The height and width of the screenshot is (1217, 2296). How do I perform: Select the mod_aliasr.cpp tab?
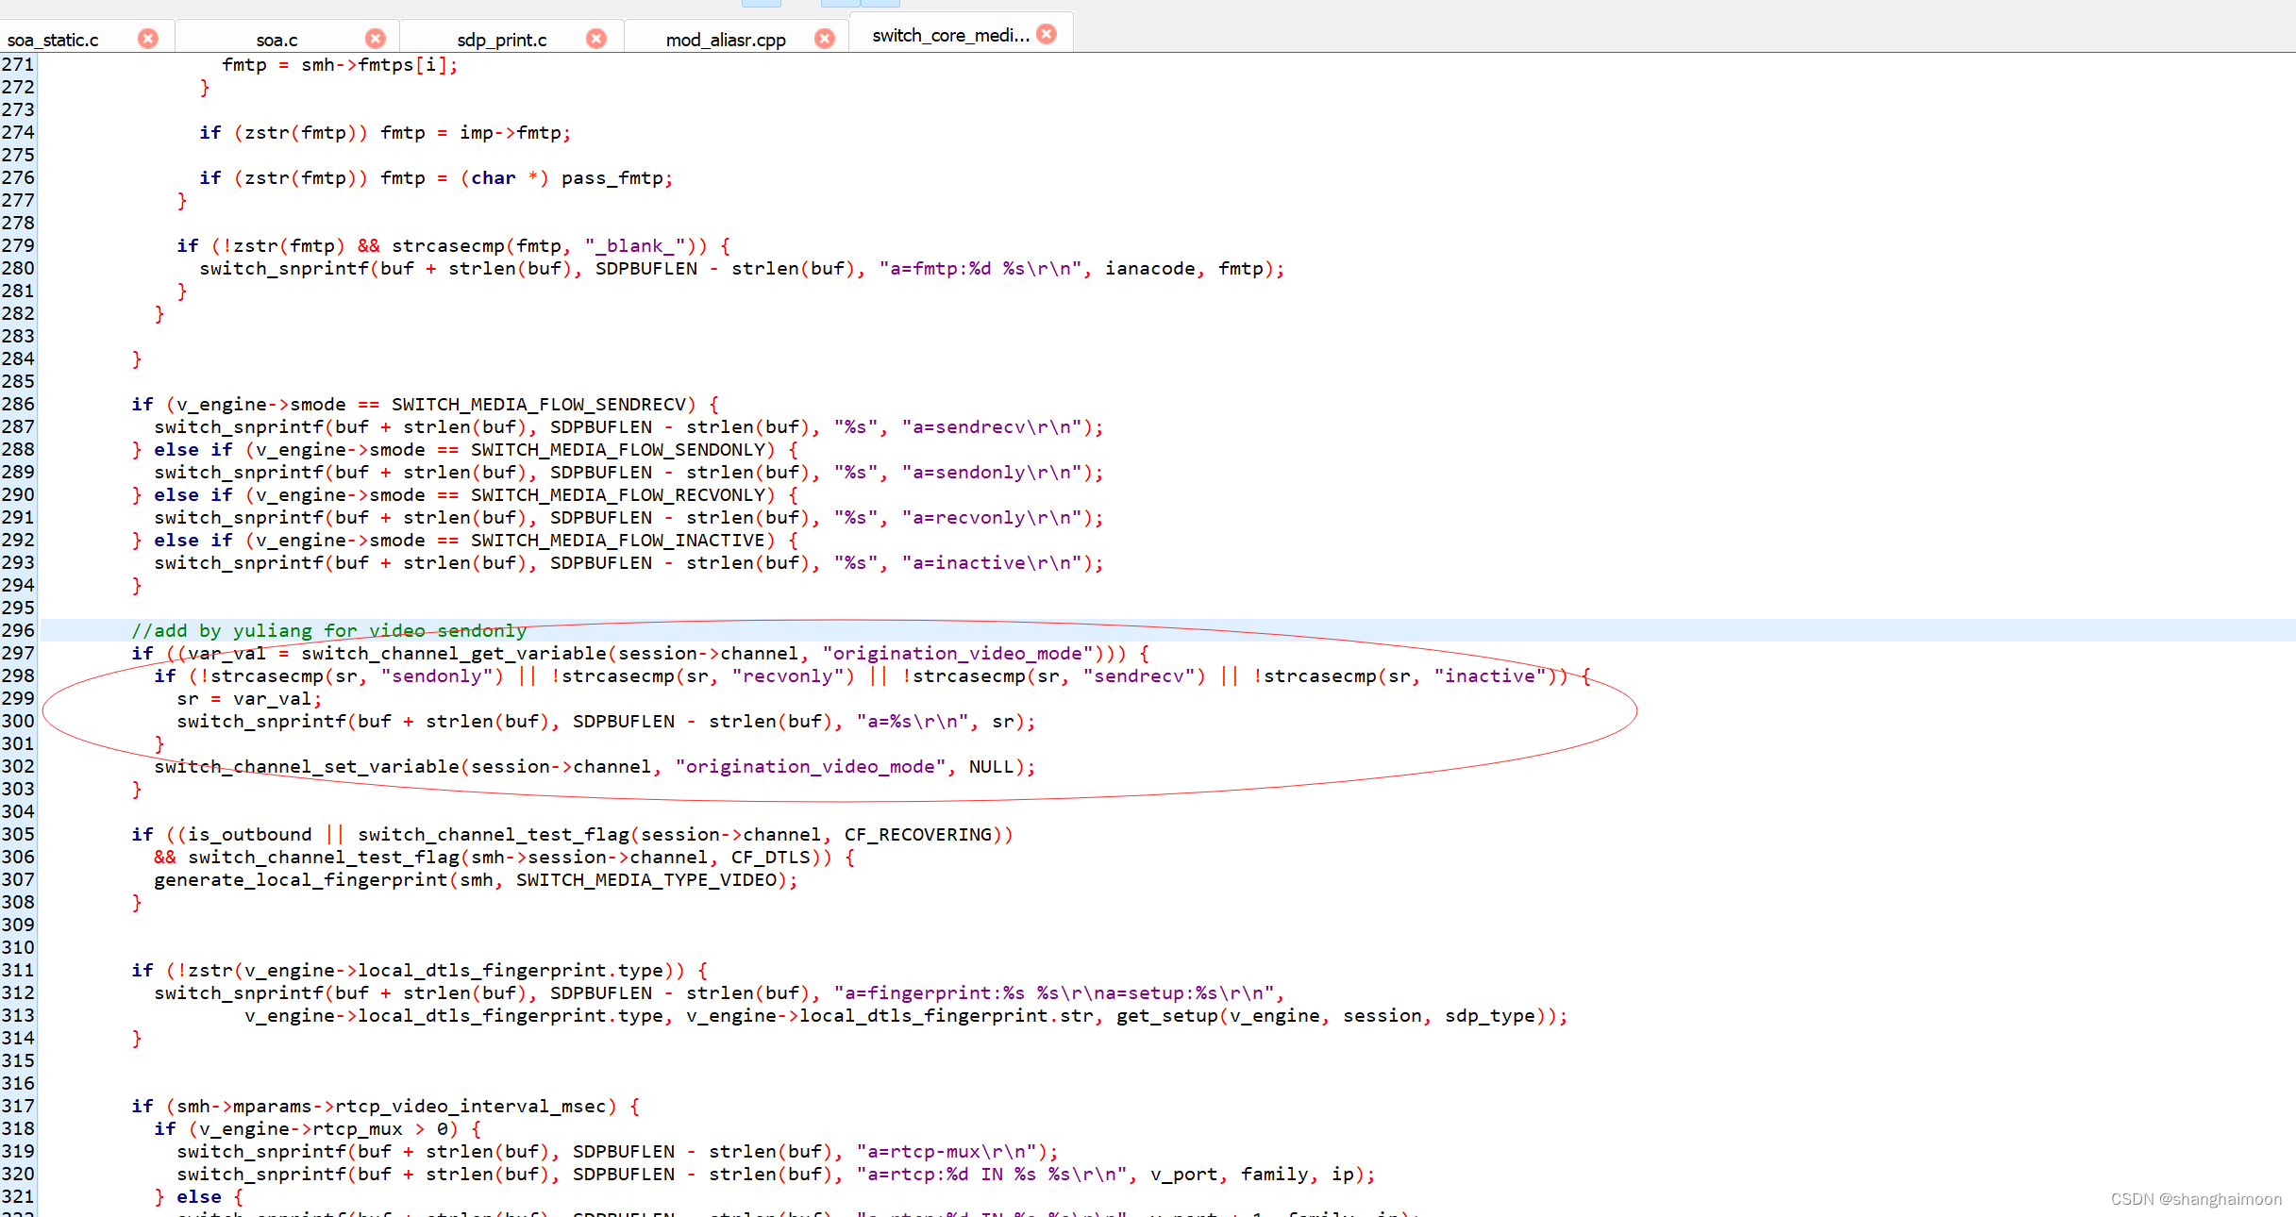(x=726, y=40)
